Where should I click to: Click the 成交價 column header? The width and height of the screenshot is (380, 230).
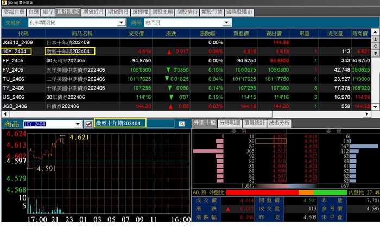[135, 34]
